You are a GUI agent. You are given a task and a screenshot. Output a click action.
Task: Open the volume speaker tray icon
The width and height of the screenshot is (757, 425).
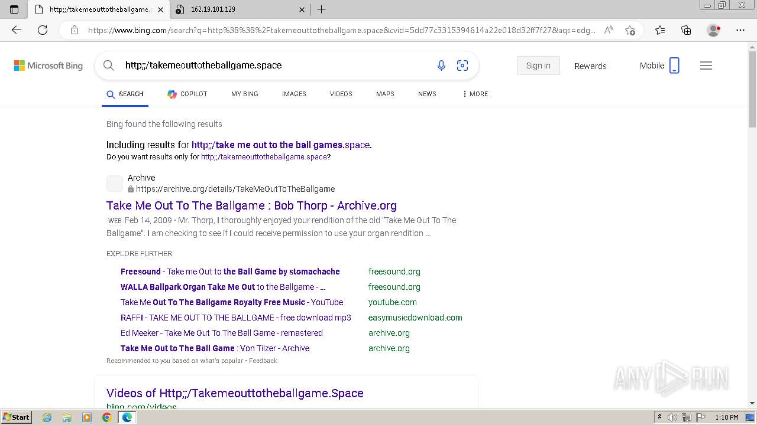tap(672, 417)
